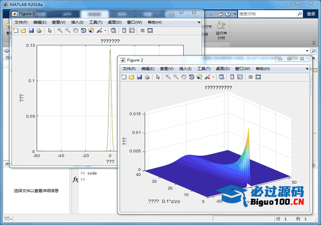The width and height of the screenshot is (321, 225).
Task: Open 桌面(D) menu in Figure 2
Action: coord(223,69)
